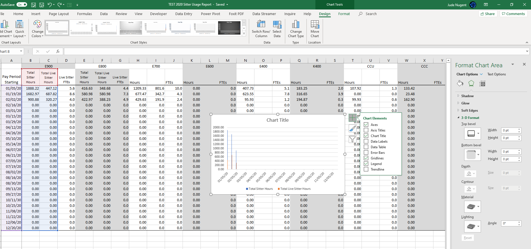Toggle the Legend checkbox off
Image resolution: width=531 pixels, height=249 pixels.
point(366,164)
